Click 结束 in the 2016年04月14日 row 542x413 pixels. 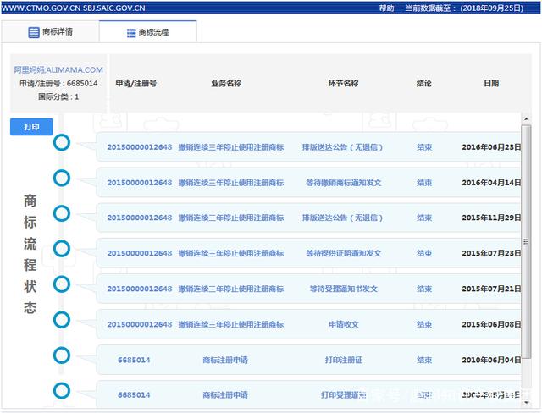click(424, 183)
